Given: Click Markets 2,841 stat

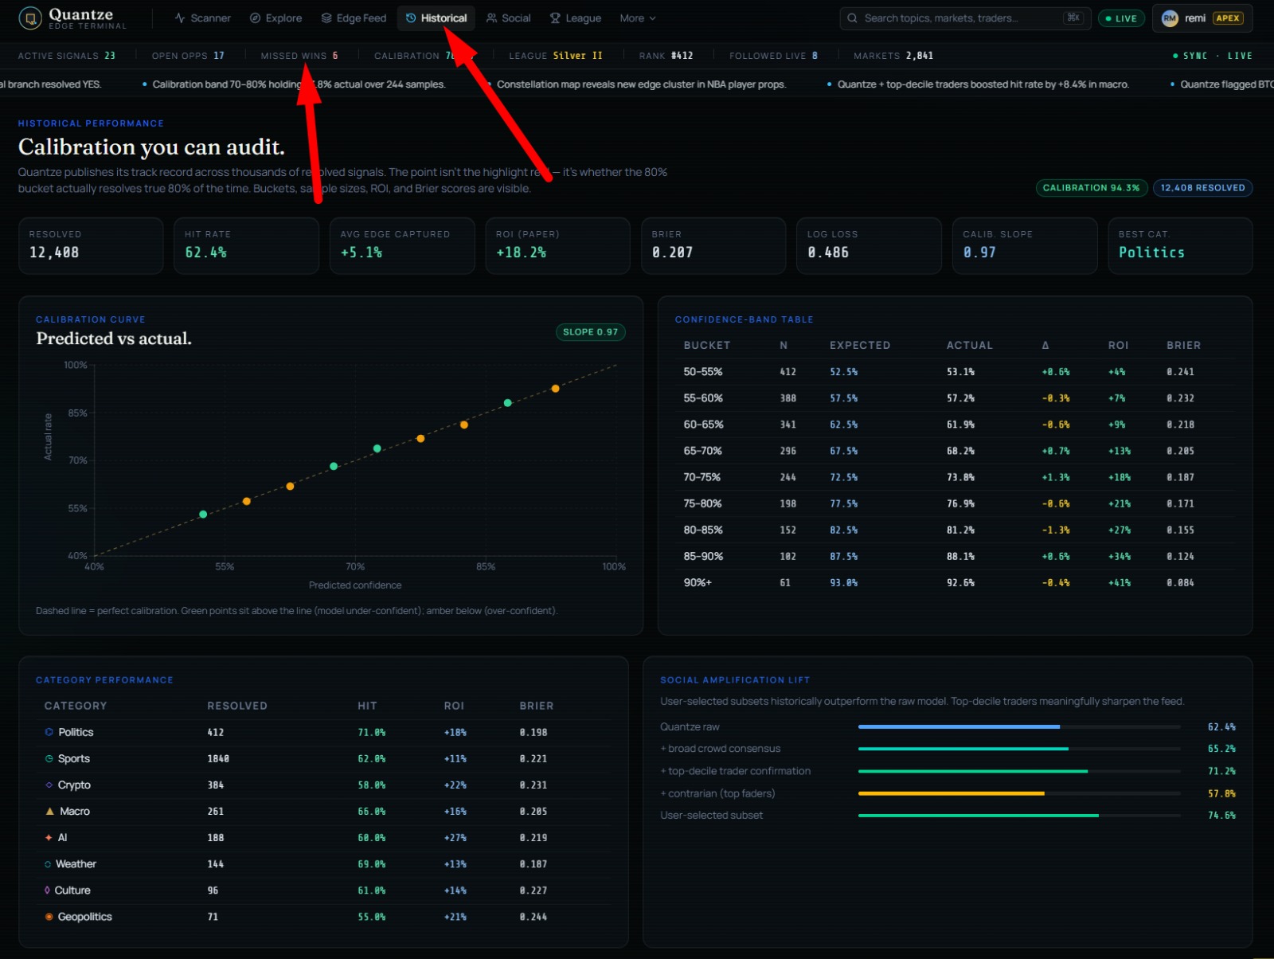Looking at the screenshot, I should 893,56.
